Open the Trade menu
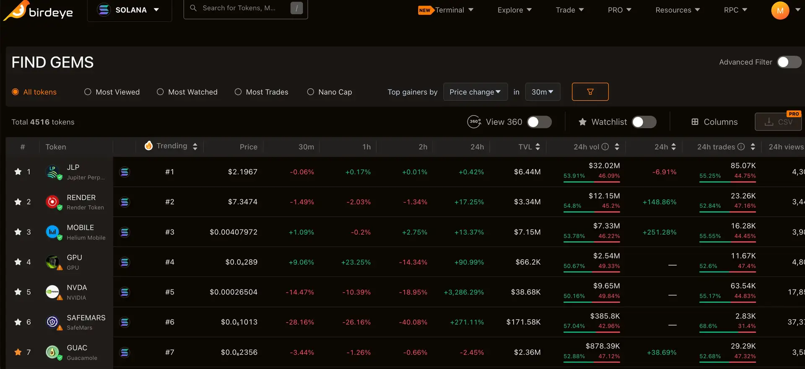The height and width of the screenshot is (369, 805). tap(569, 10)
